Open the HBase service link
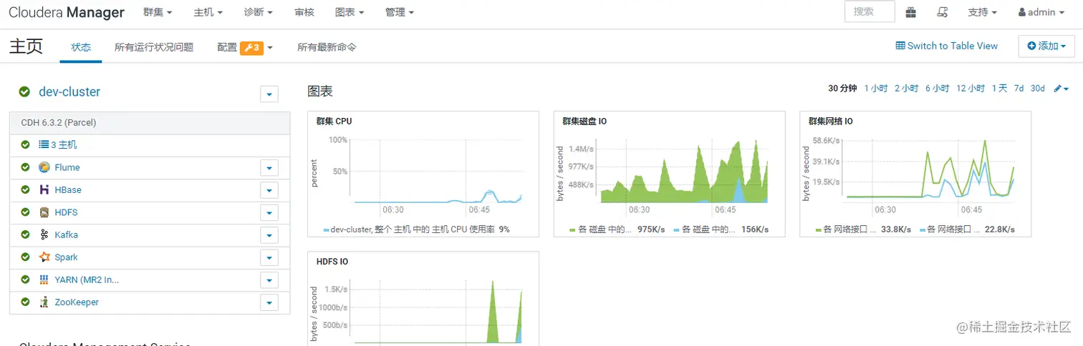1083x346 pixels. click(x=68, y=190)
